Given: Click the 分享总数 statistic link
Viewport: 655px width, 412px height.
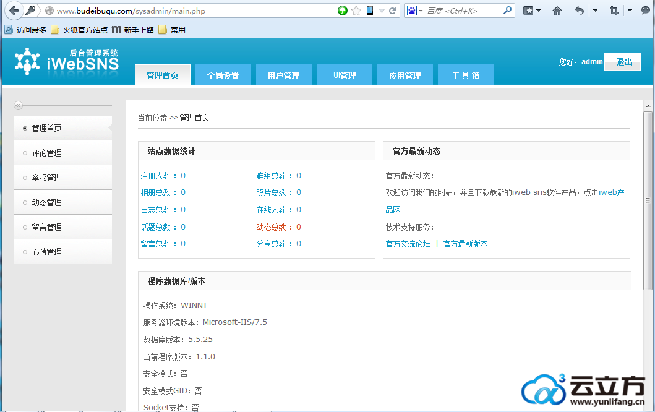Looking at the screenshot, I should (x=278, y=244).
